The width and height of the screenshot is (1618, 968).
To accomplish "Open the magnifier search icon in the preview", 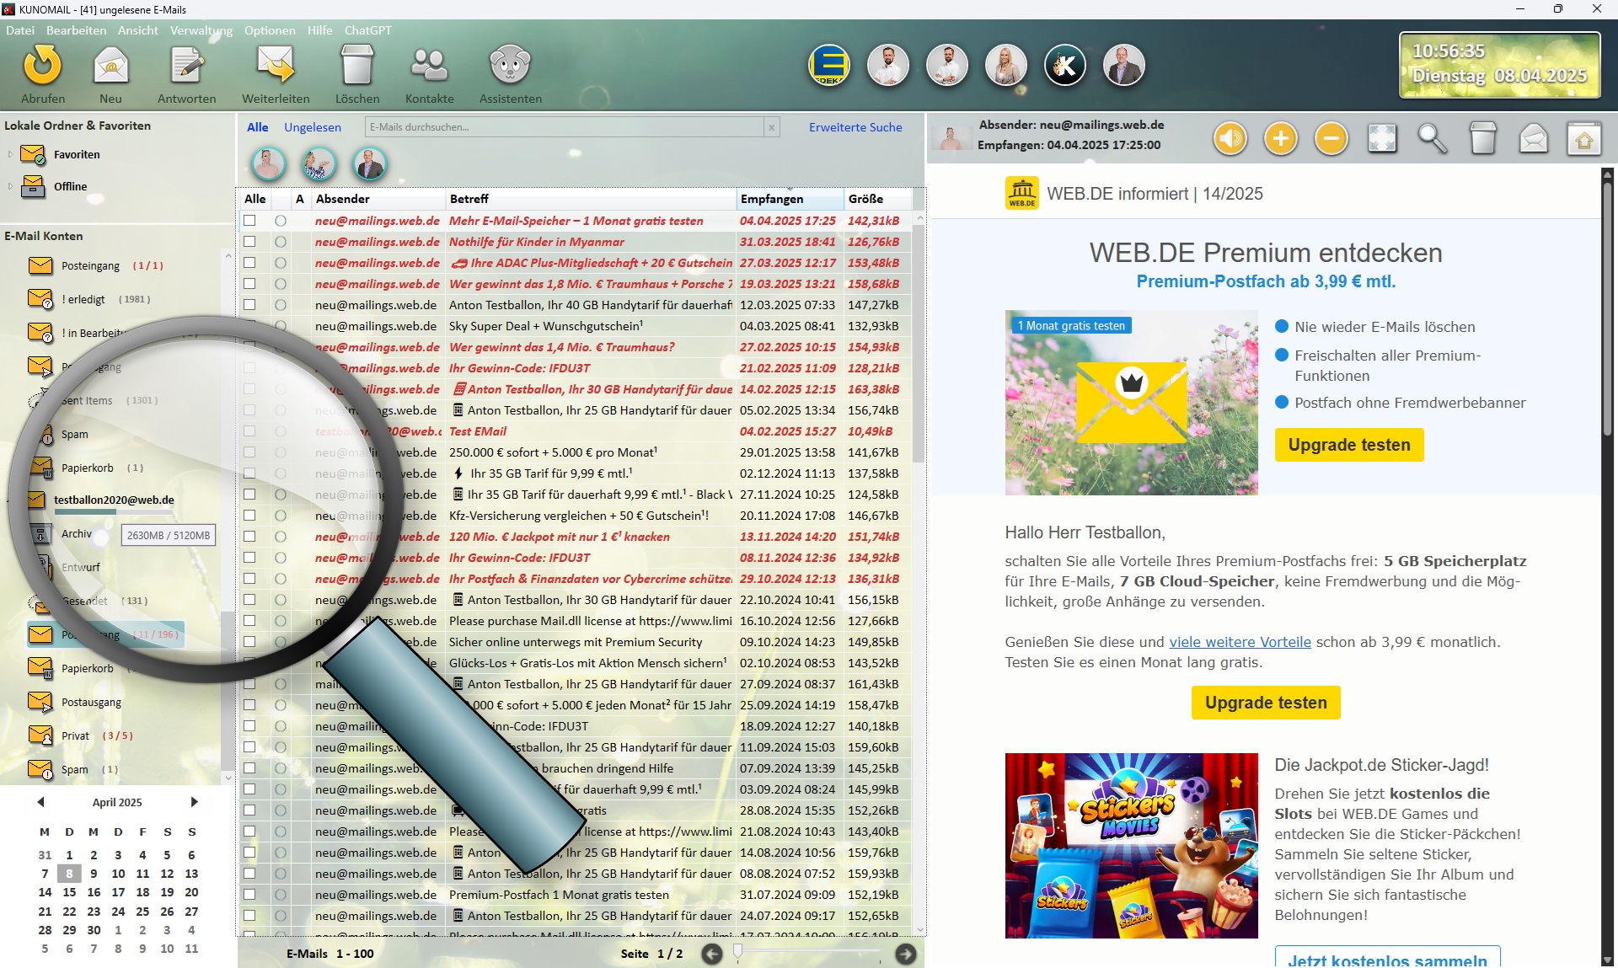I will click(1433, 138).
